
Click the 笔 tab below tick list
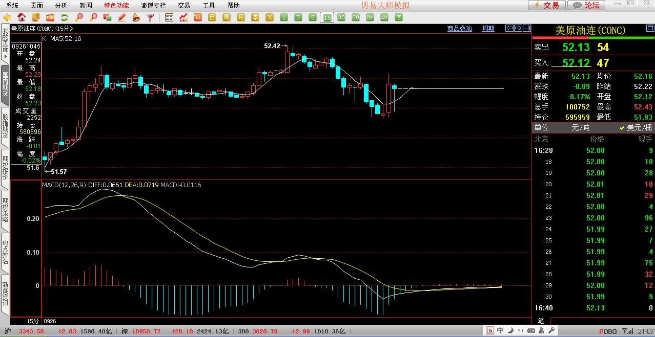tap(540, 321)
